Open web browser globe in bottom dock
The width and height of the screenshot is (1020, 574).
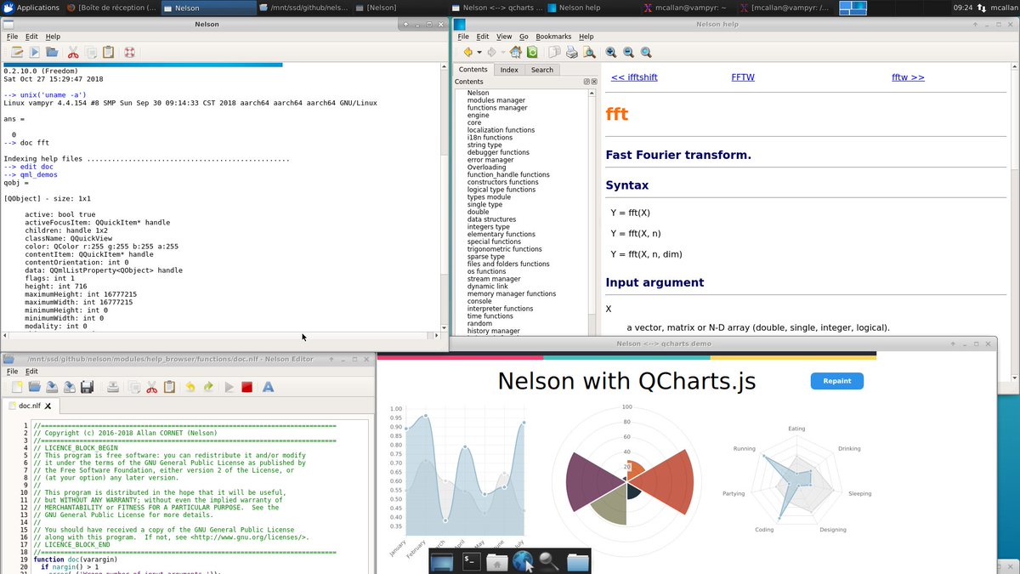(x=523, y=561)
